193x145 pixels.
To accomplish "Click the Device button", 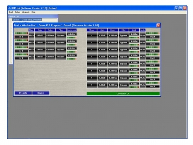I will tap(41, 93).
